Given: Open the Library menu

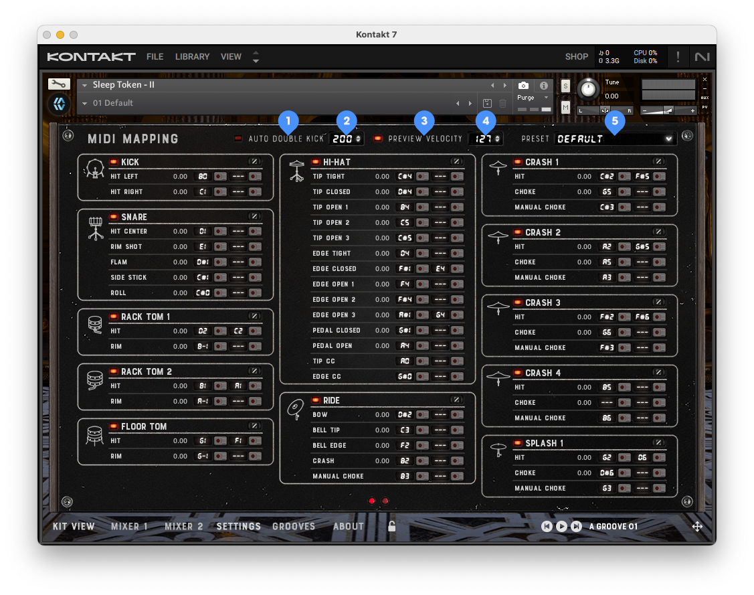Looking at the screenshot, I should (x=192, y=57).
